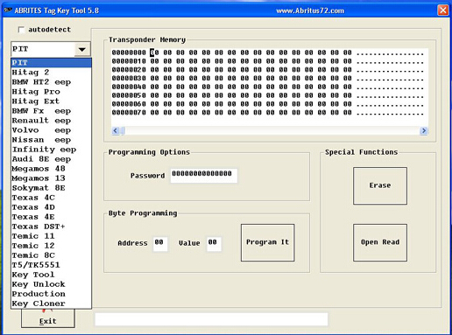Choose BMW HT2 eep option
The width and height of the screenshot is (452, 335).
51,82
